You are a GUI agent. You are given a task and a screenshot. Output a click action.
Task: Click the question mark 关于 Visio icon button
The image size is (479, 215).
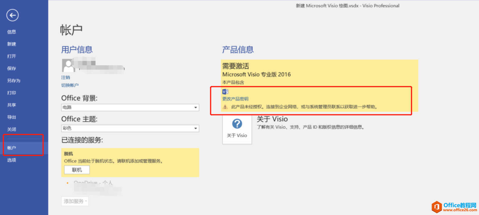[237, 129]
